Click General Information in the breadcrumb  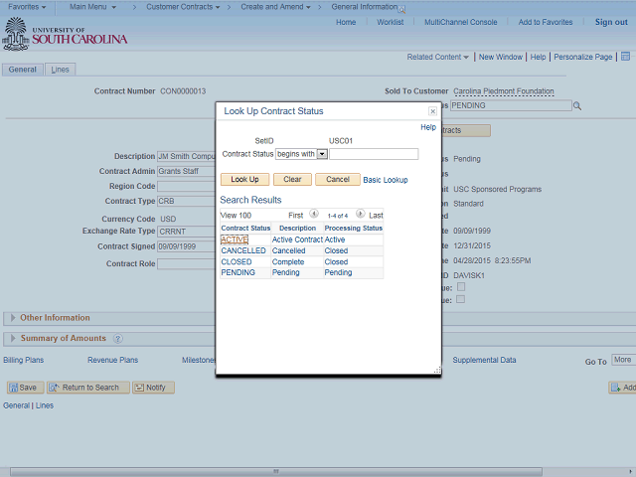click(x=365, y=7)
